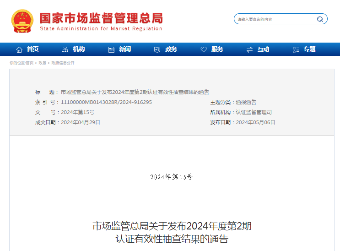Click the large article headline in the body

click(172, 232)
